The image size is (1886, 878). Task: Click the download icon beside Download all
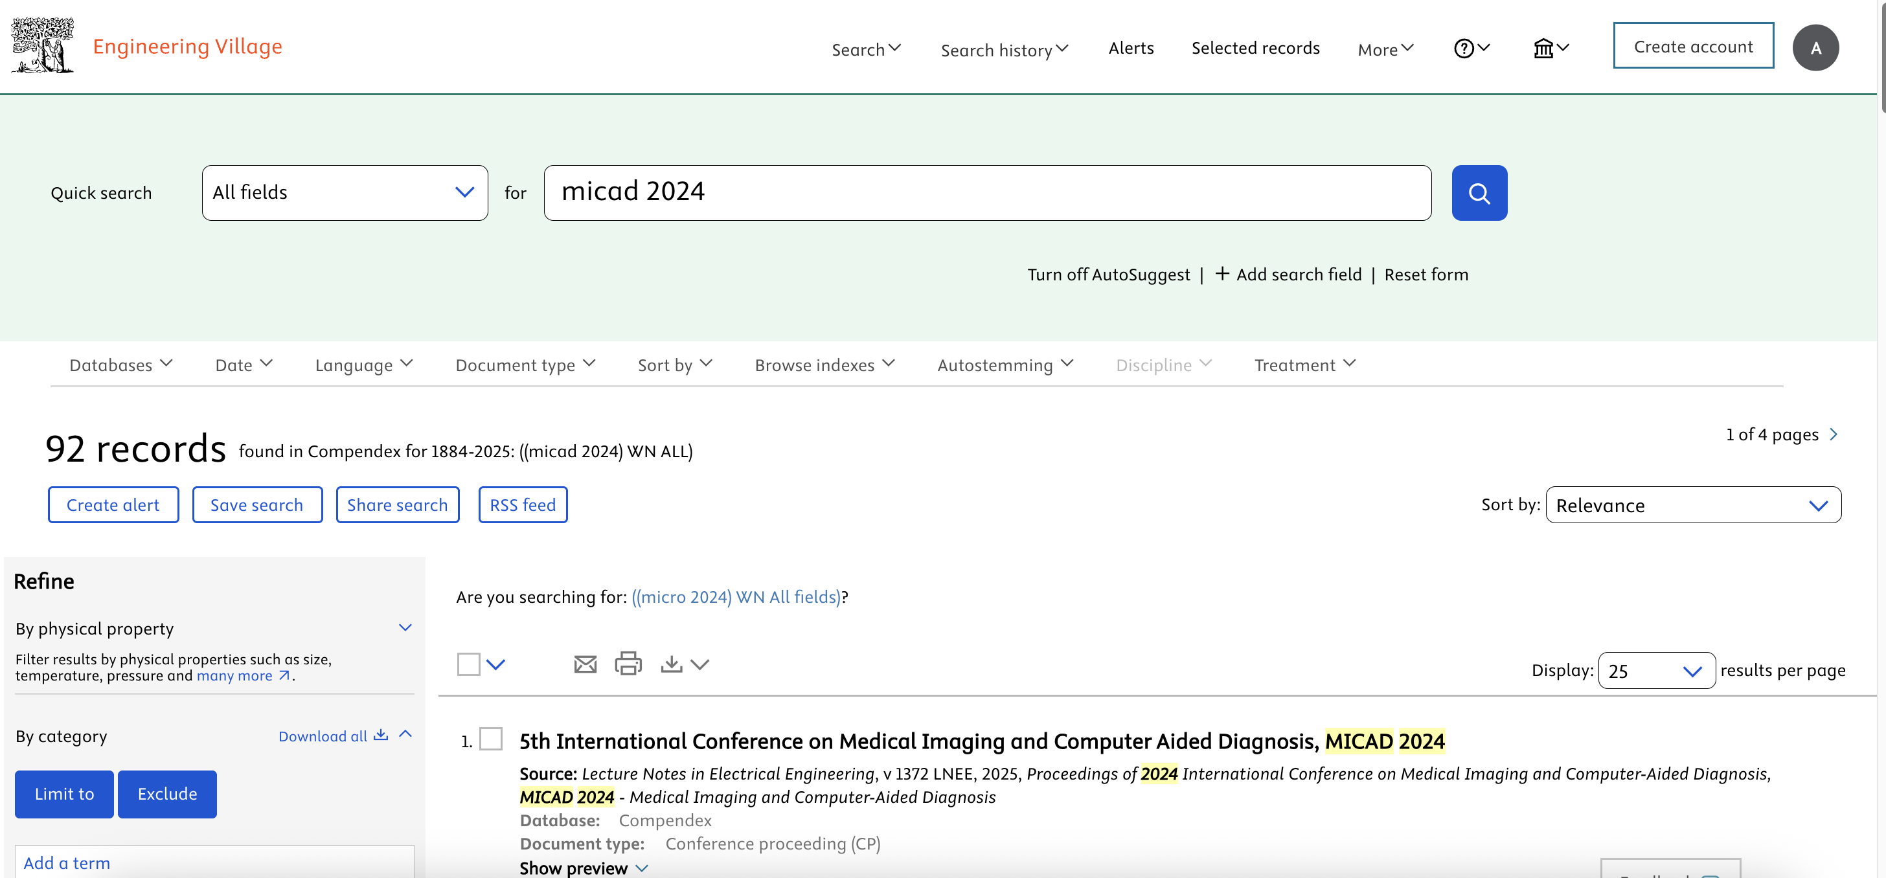[x=381, y=735]
